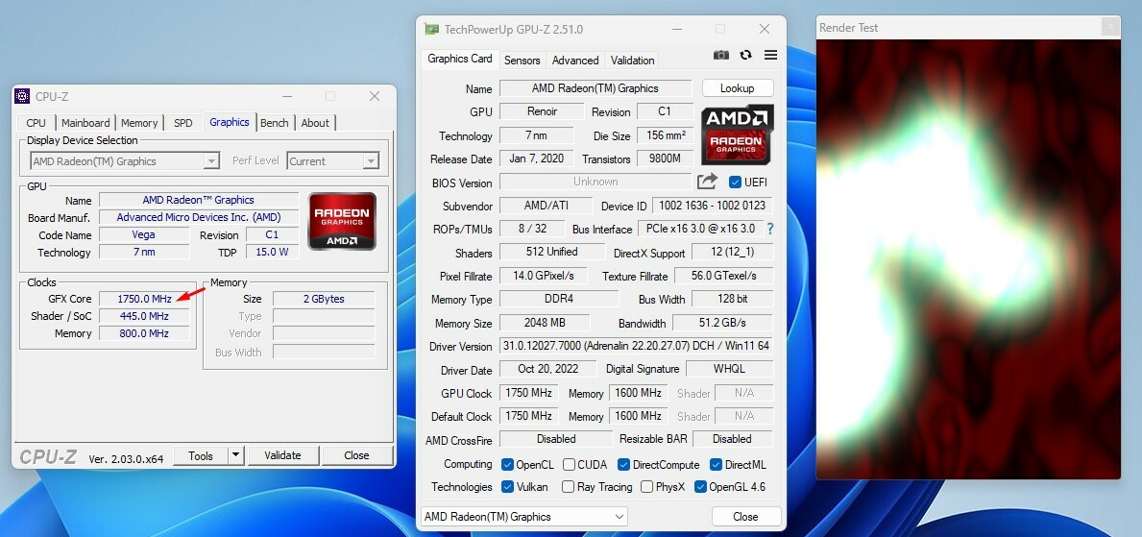Click the TDP 15.0 W value

273,252
